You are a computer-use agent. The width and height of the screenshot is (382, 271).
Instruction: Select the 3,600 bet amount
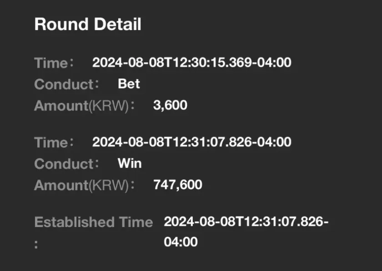point(171,105)
